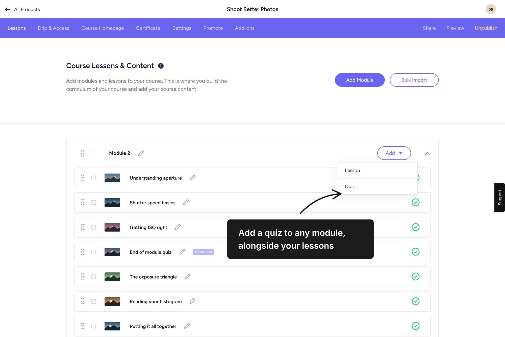Click the Bulk Import button

[414, 80]
